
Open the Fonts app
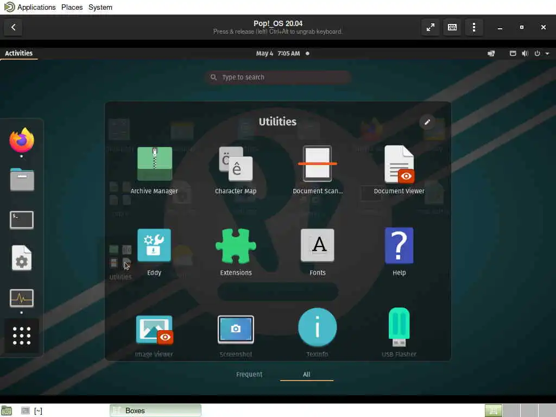tap(317, 252)
